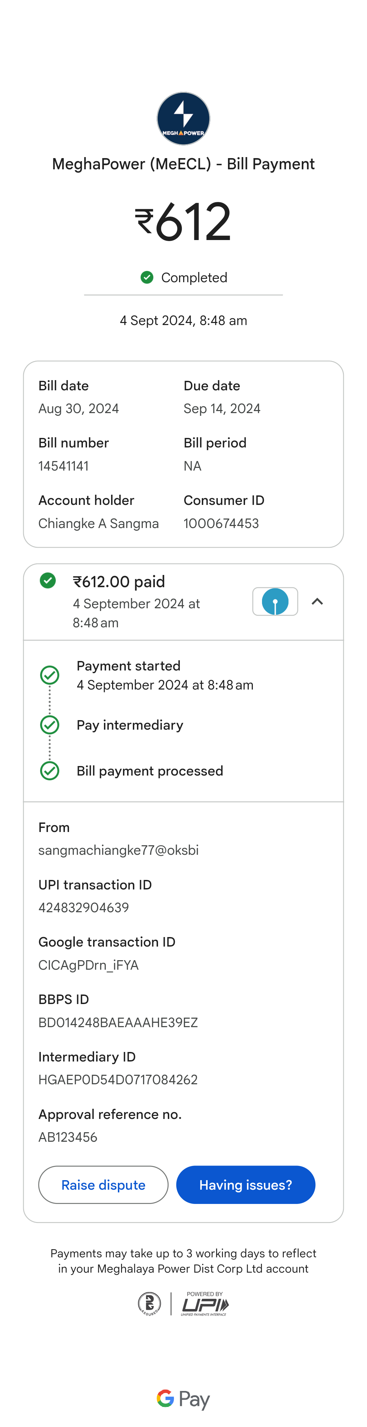Tap the Google transaction ID value
Viewport: 367px width, 1427px height.
point(89,965)
